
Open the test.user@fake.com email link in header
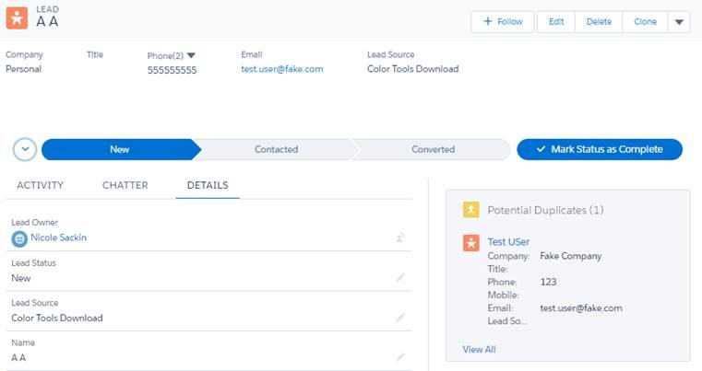(x=281, y=69)
